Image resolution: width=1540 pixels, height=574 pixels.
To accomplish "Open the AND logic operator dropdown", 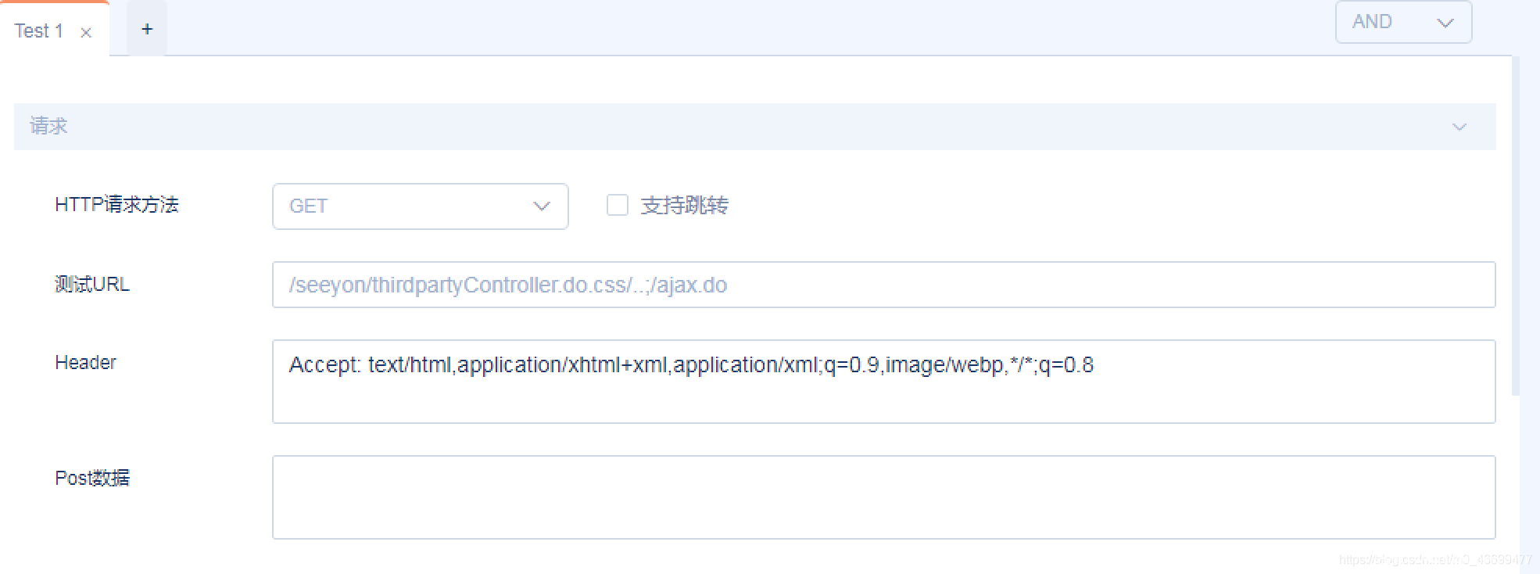I will point(1402,22).
